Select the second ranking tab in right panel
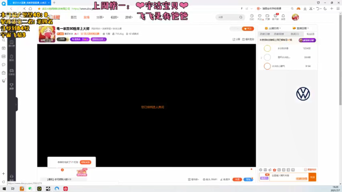The image size is (342, 192). (x=279, y=34)
